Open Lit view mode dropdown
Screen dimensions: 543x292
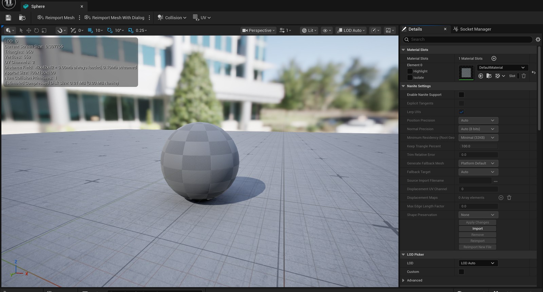(309, 30)
